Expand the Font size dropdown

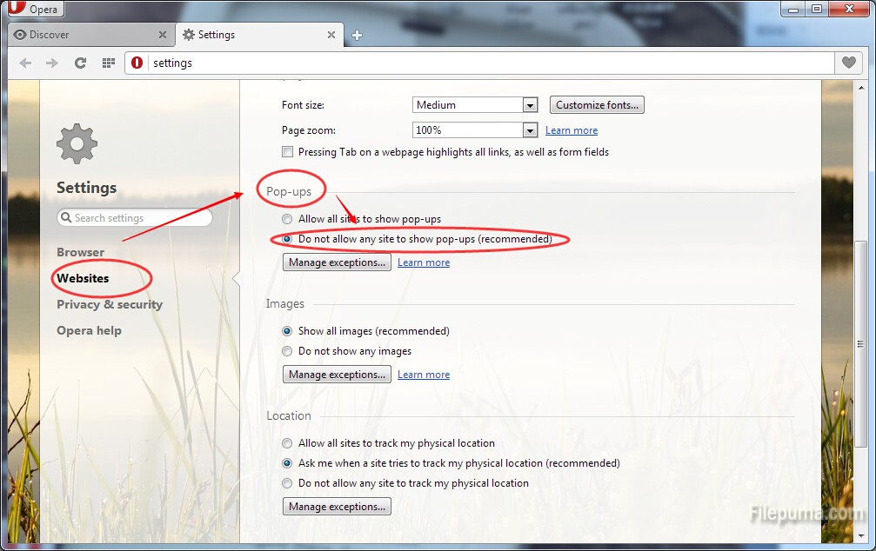click(x=530, y=105)
